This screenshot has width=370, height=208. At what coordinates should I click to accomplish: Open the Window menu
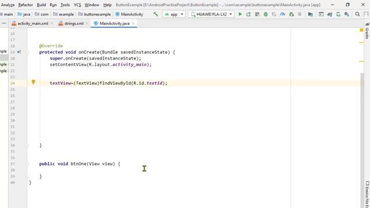tap(92, 5)
